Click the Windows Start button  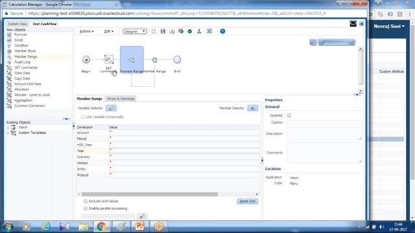click(x=8, y=227)
